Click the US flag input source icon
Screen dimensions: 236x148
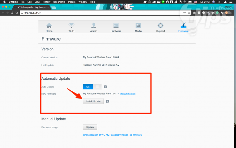195,2
